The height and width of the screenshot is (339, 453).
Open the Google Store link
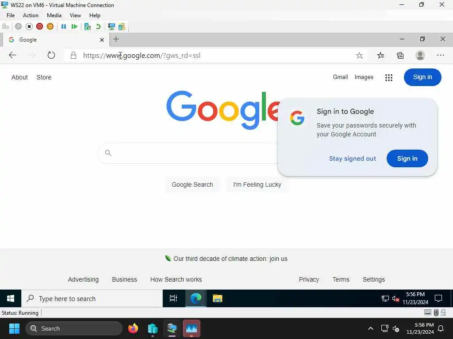44,77
